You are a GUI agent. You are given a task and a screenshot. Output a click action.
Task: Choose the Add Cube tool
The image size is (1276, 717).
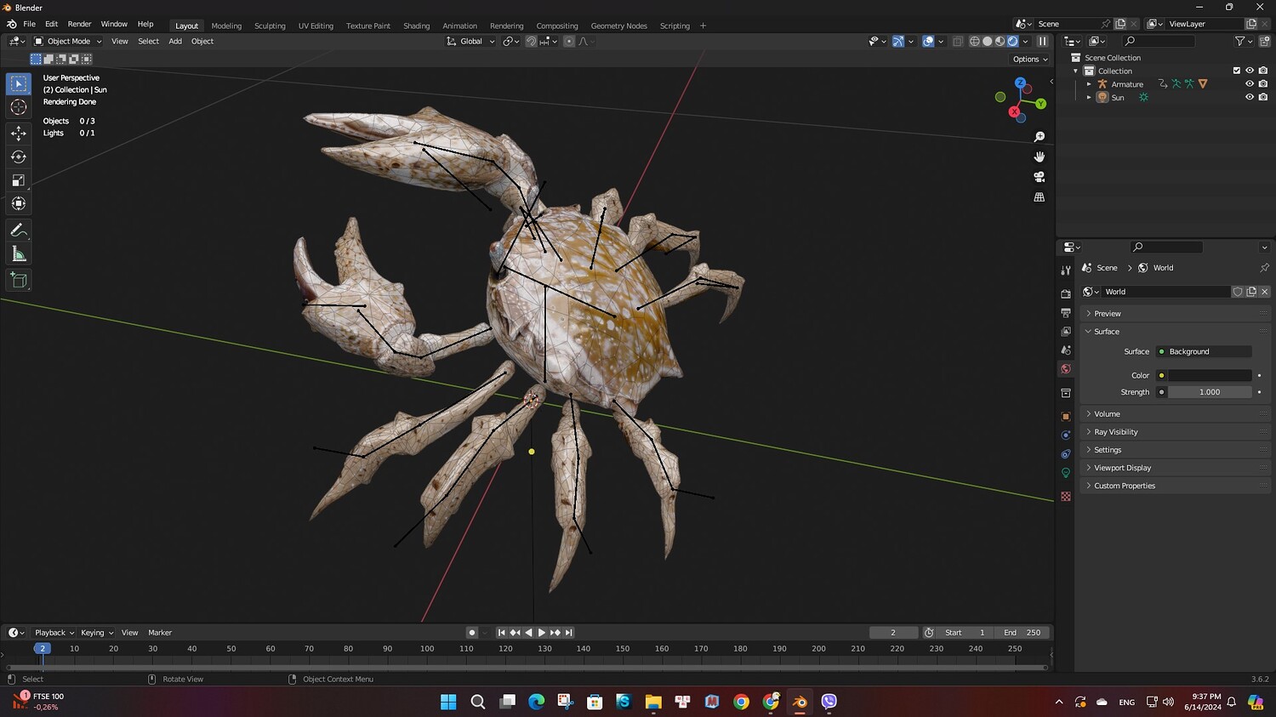pos(18,280)
